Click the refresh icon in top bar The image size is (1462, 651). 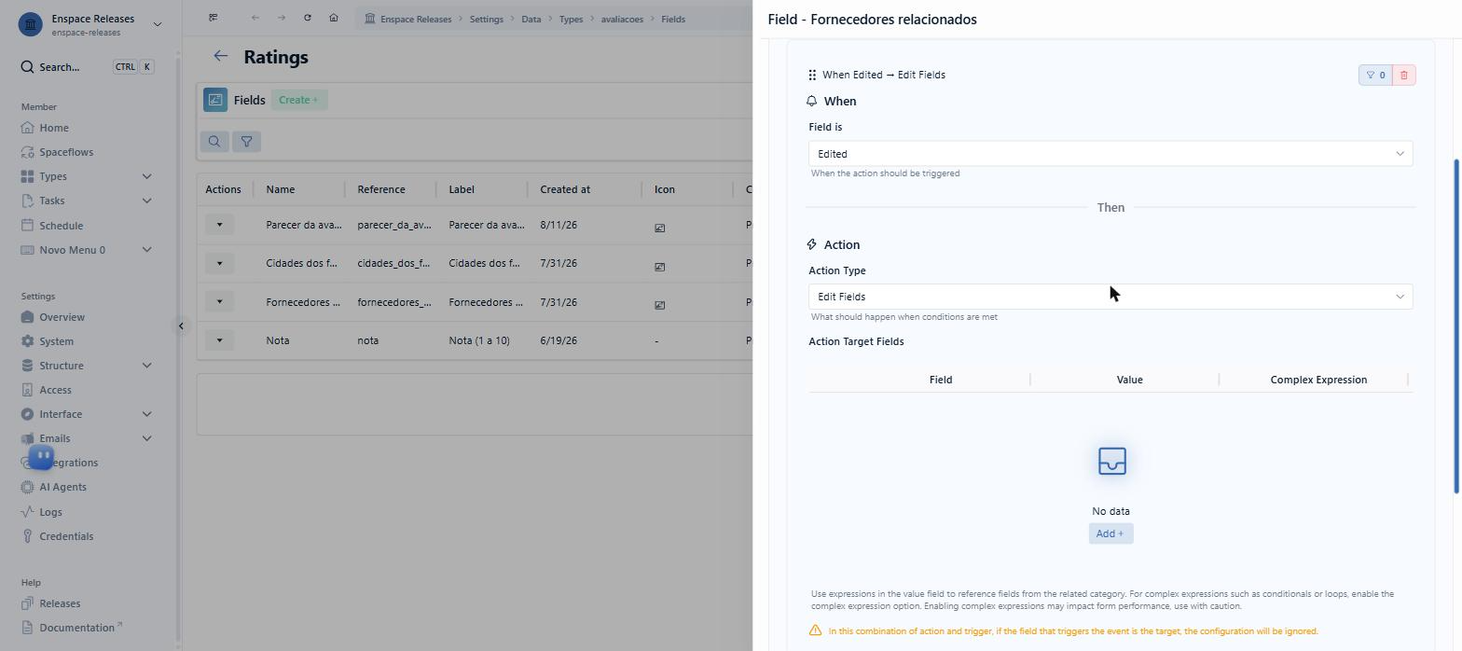click(307, 18)
